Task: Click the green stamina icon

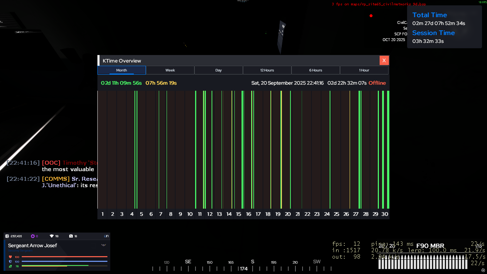Action: pos(10,266)
